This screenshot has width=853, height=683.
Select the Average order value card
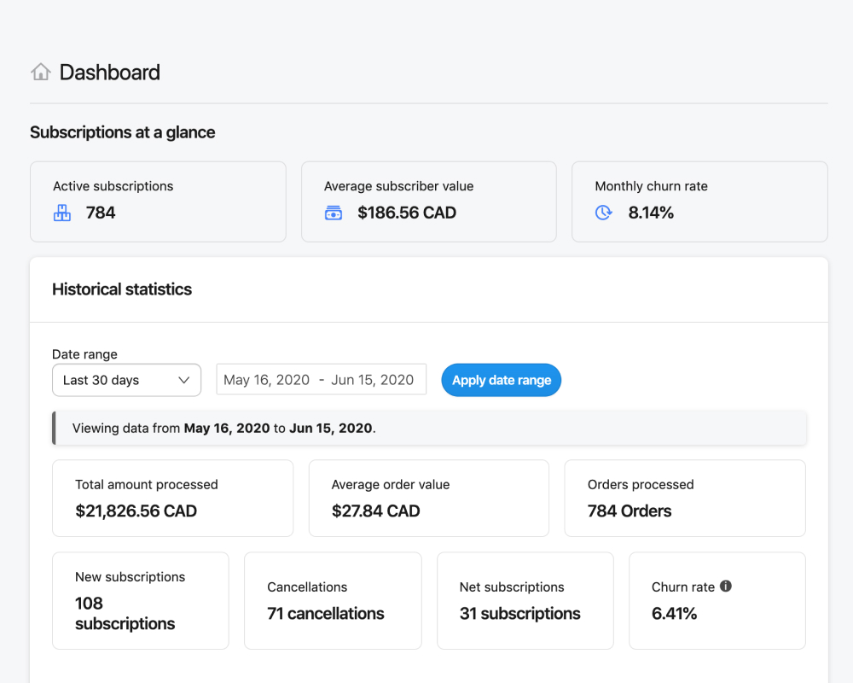point(428,499)
